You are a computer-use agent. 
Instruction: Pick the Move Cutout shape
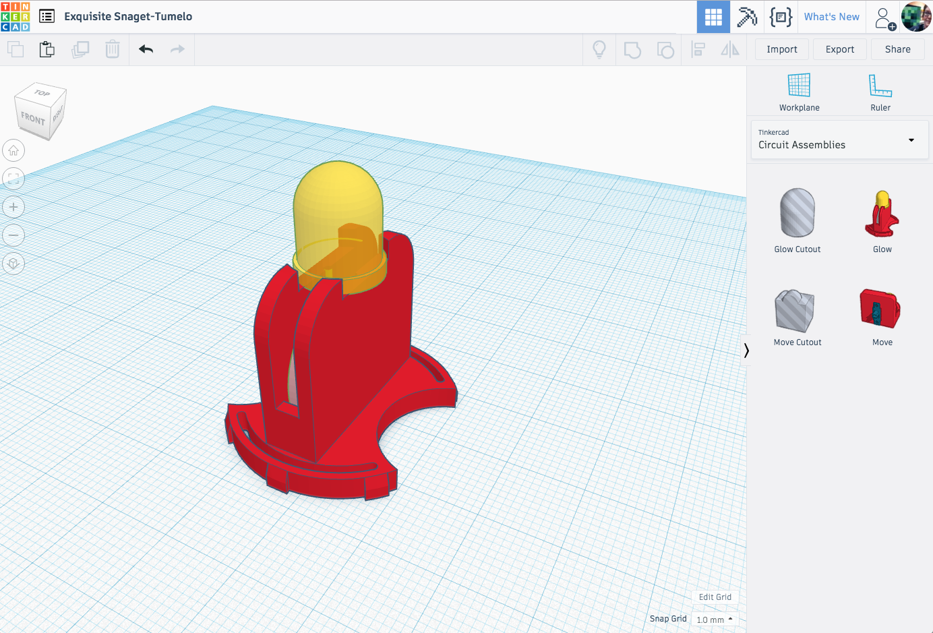797,318
